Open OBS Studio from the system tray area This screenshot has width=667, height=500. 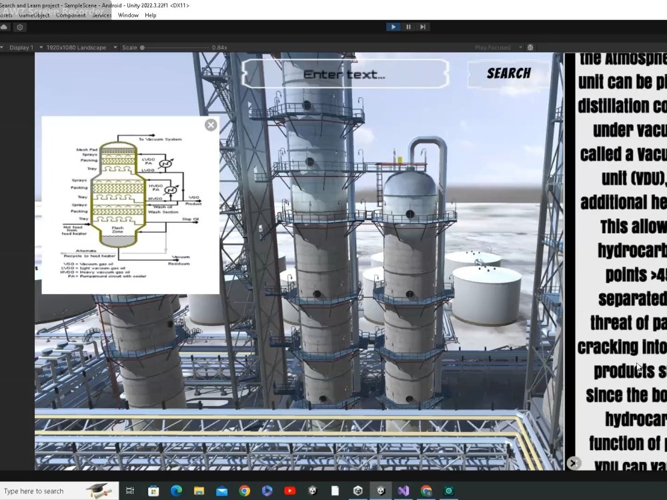click(448, 491)
